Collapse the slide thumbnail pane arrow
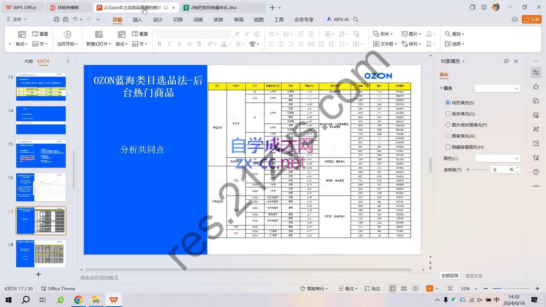The height and width of the screenshot is (307, 546). tap(68, 61)
